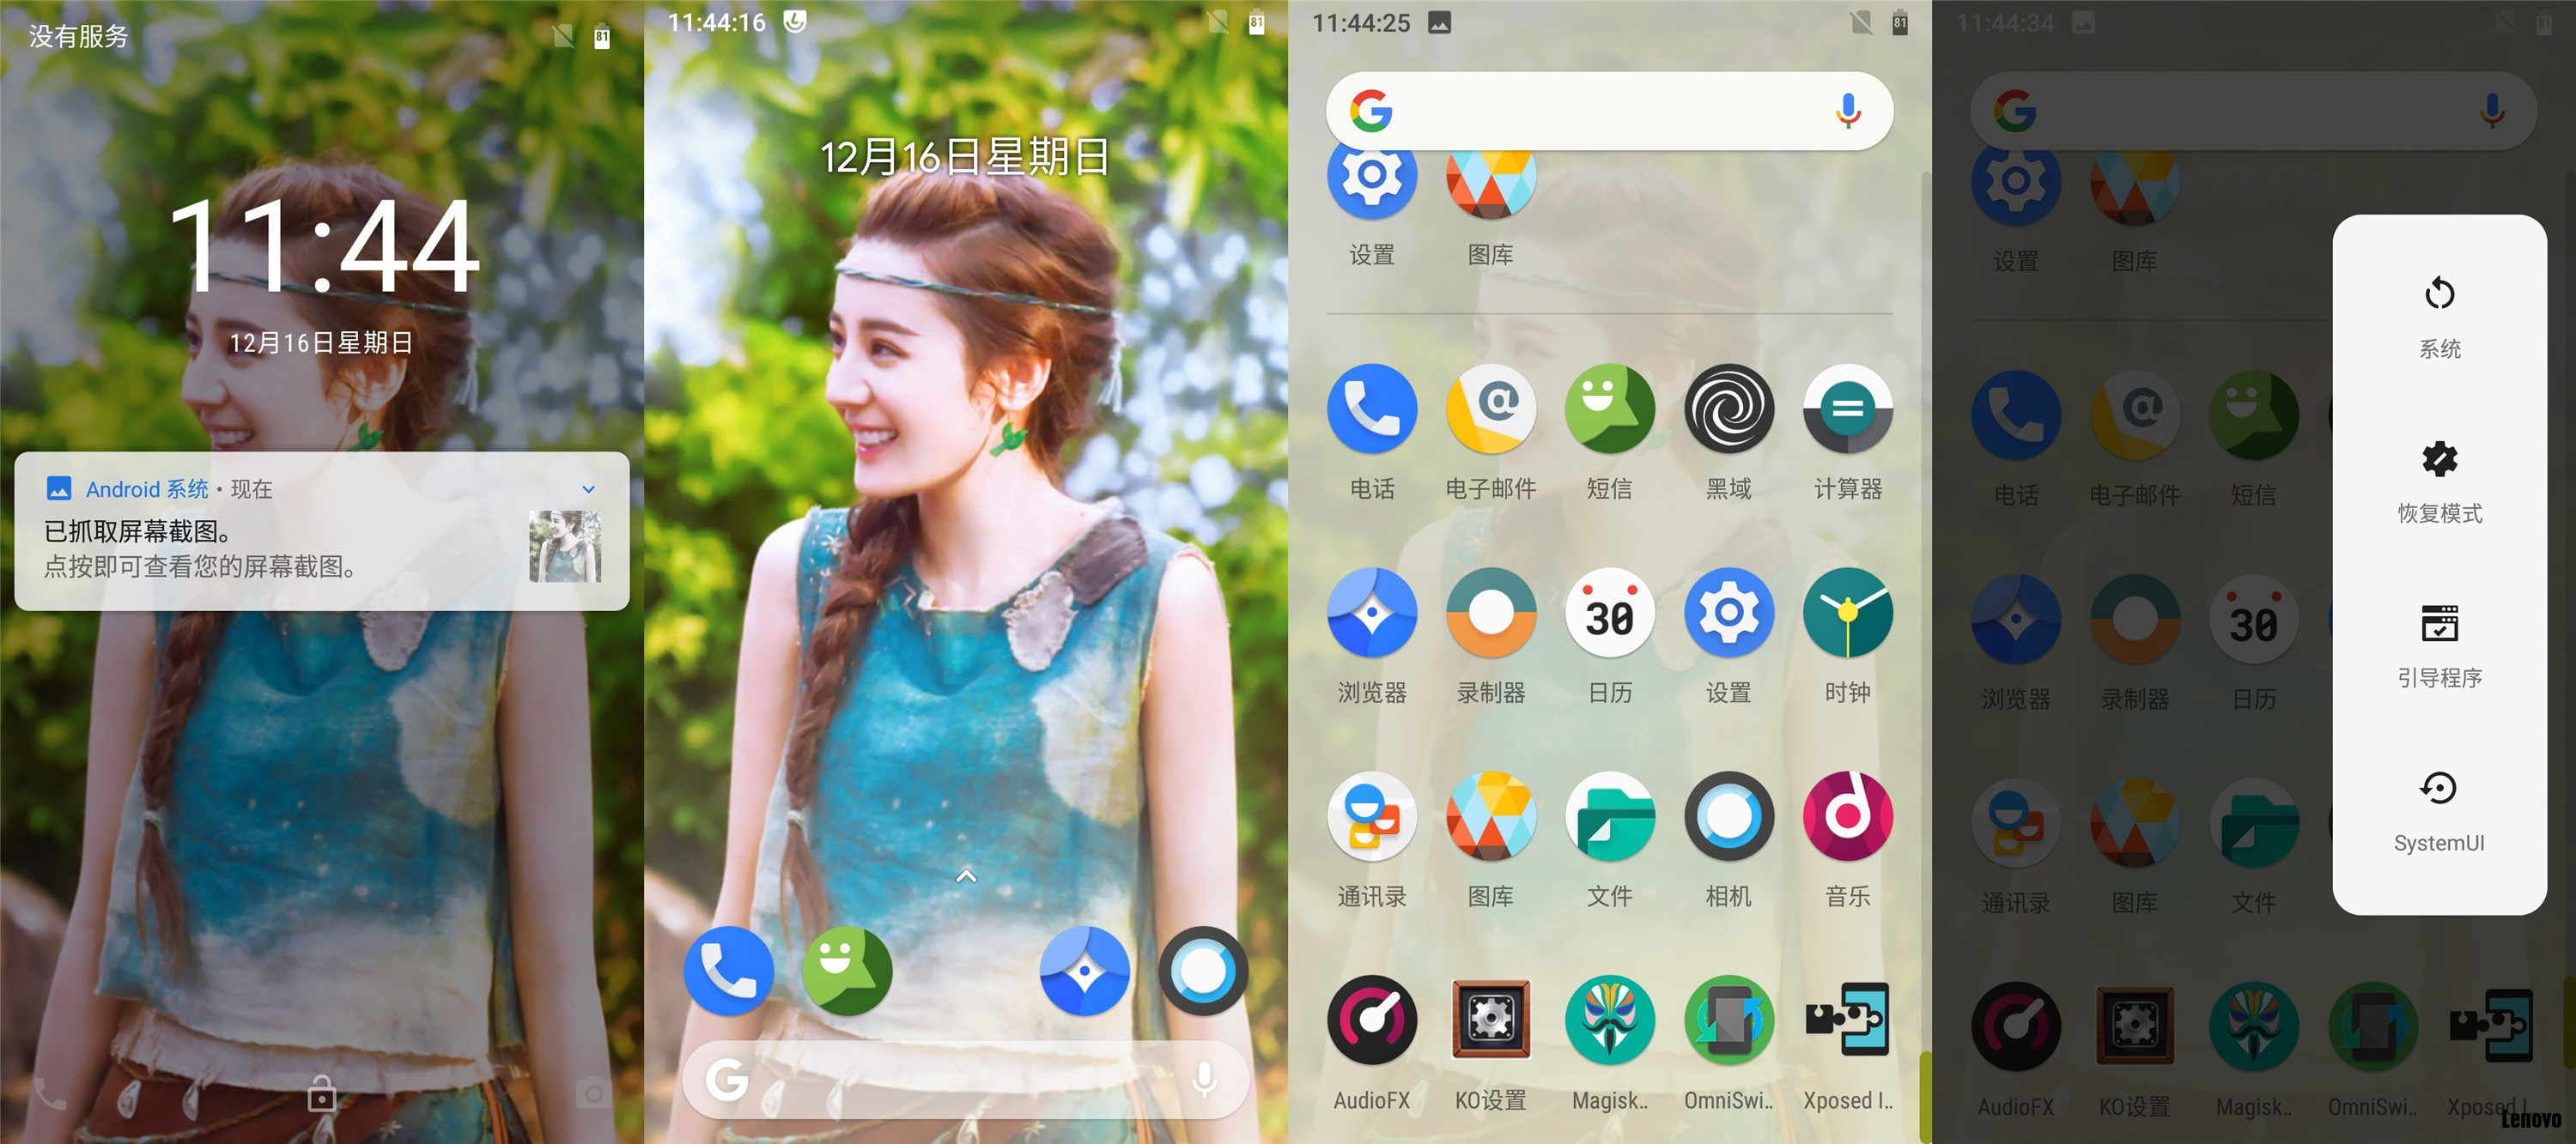Open the 电子邮件 email app

(x=1491, y=408)
